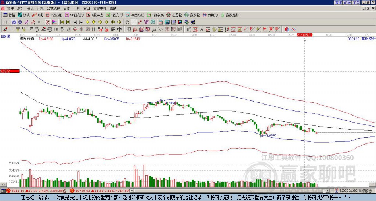Jump to first bar icon

[62, 22]
